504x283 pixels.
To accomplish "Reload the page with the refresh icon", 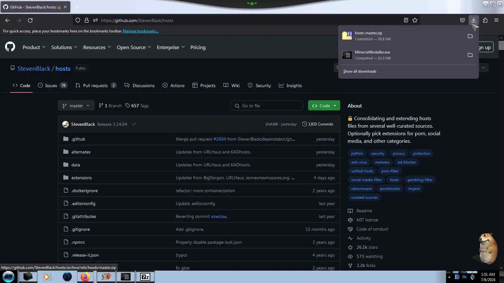I will [30, 20].
